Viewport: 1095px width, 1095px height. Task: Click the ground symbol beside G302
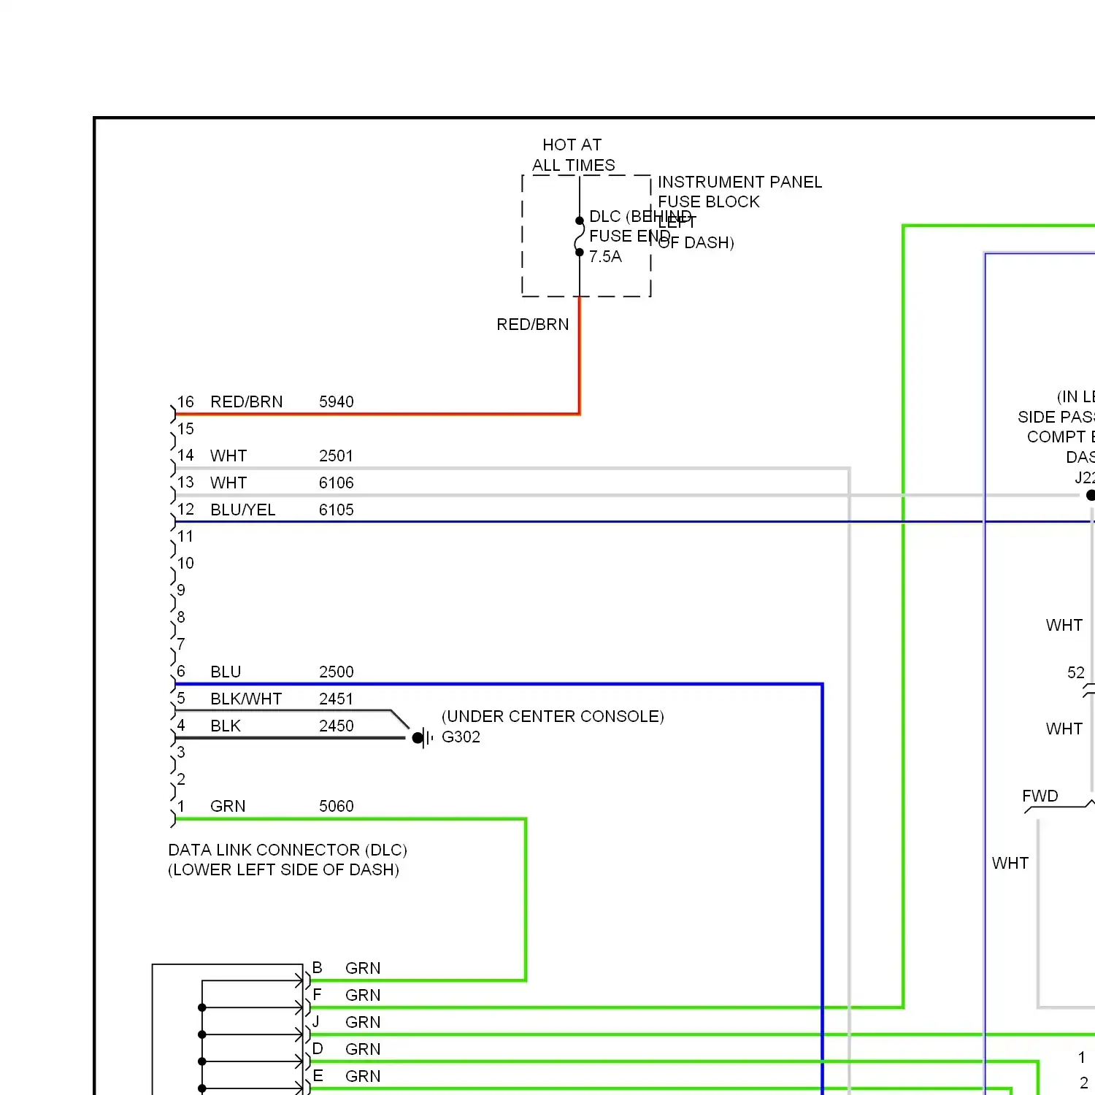pyautogui.click(x=423, y=738)
